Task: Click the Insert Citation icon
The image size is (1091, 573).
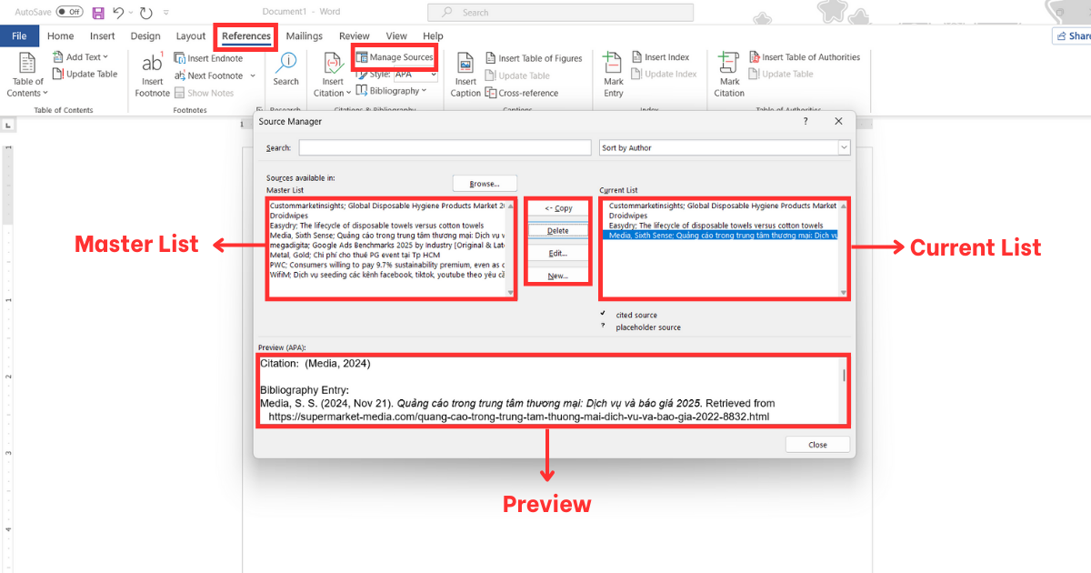Action: point(334,66)
